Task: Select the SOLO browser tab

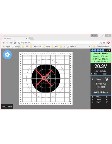Action: pyautogui.click(x=15, y=38)
